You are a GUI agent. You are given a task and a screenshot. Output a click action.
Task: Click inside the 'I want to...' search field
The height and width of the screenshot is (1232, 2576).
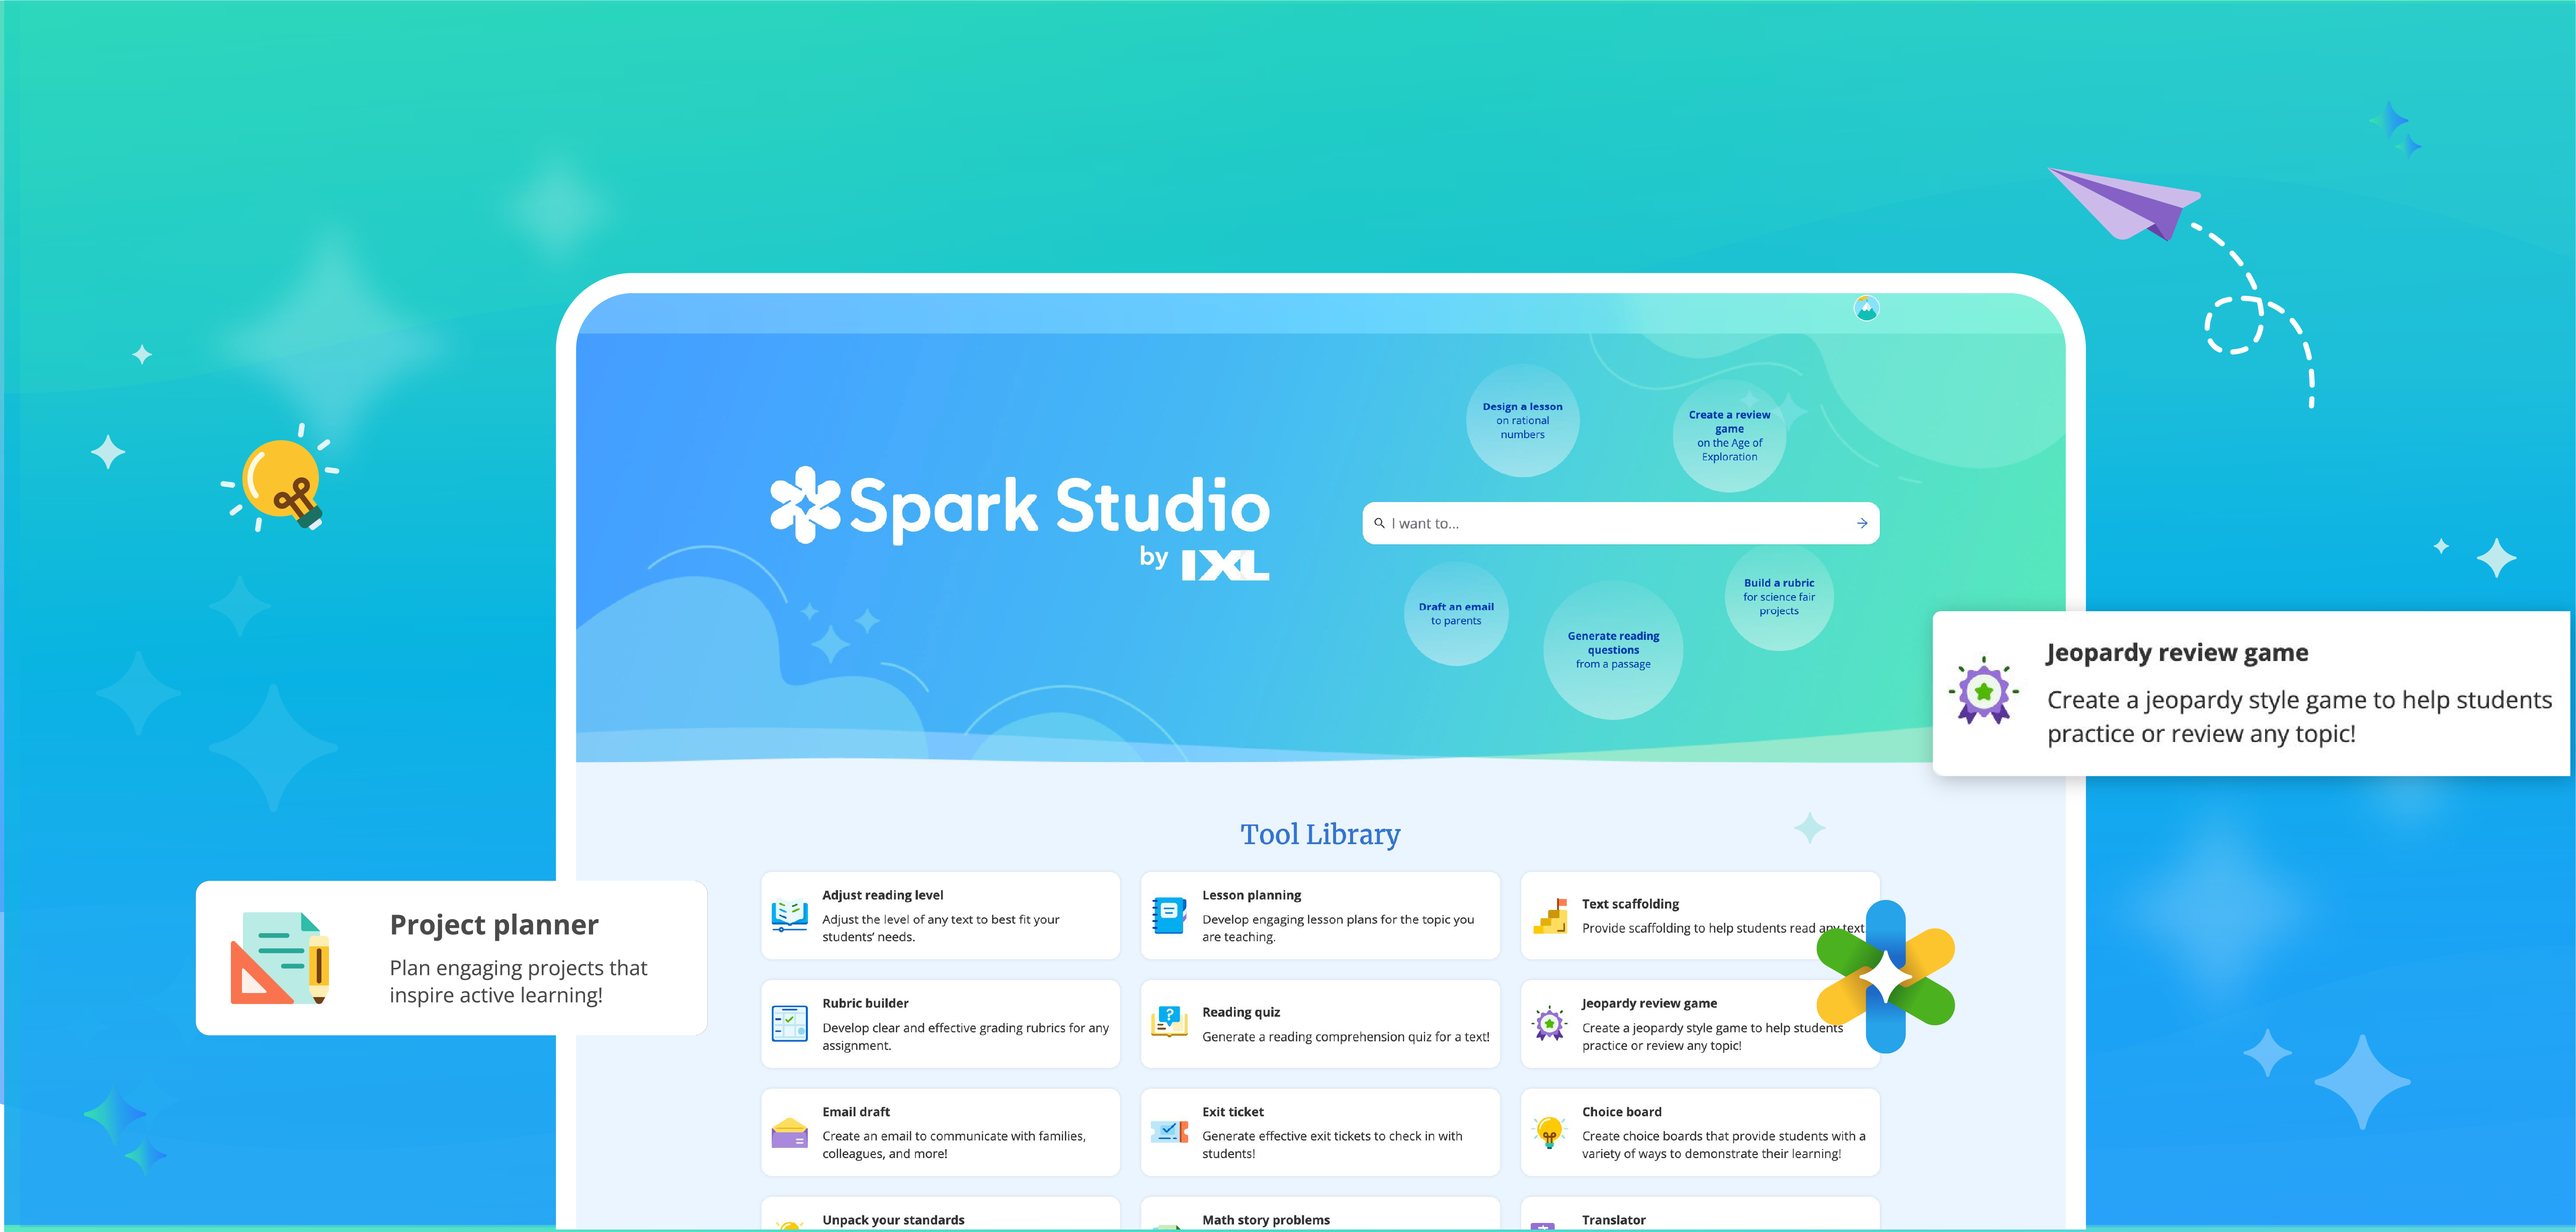pos(1620,523)
